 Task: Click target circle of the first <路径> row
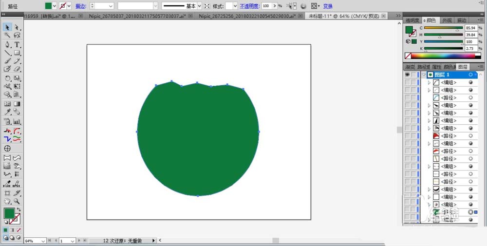(x=471, y=97)
